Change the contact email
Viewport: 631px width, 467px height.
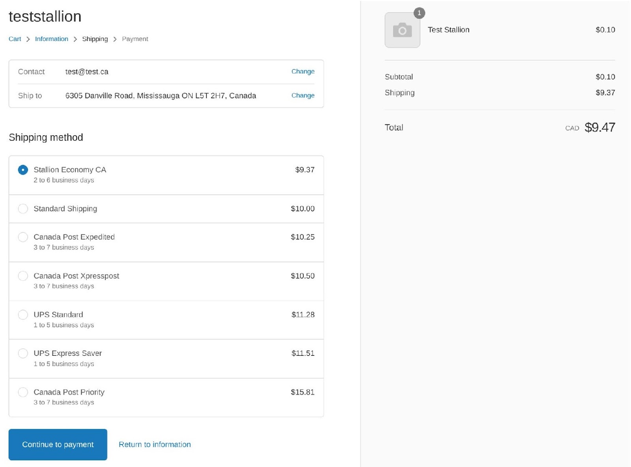tap(302, 71)
